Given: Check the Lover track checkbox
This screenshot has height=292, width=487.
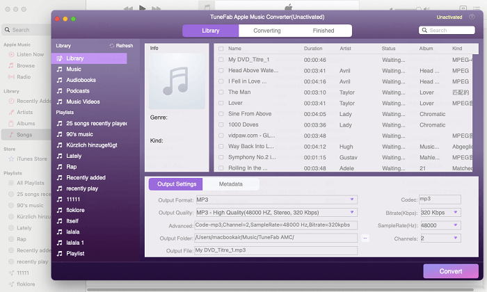Looking at the screenshot, I should tap(221, 103).
